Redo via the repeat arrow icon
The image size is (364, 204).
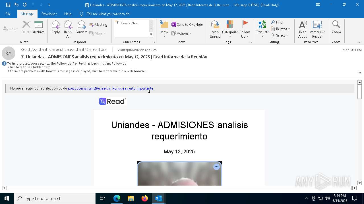25,5
